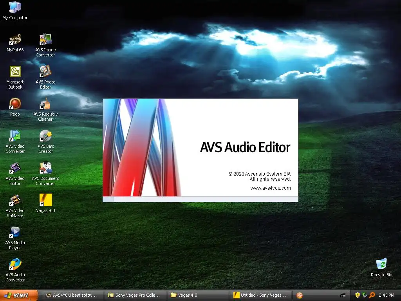Click the orange magnifier tray icon
Viewport: 401px width, 301px height.
coord(372,295)
